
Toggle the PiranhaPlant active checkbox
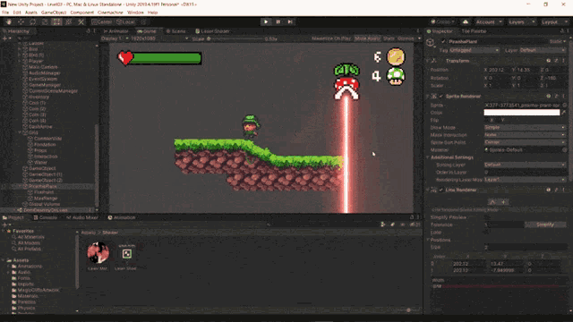pyautogui.click(x=443, y=41)
